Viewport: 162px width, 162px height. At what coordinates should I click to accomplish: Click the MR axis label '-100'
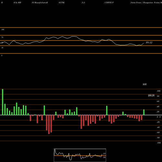click(159, 143)
